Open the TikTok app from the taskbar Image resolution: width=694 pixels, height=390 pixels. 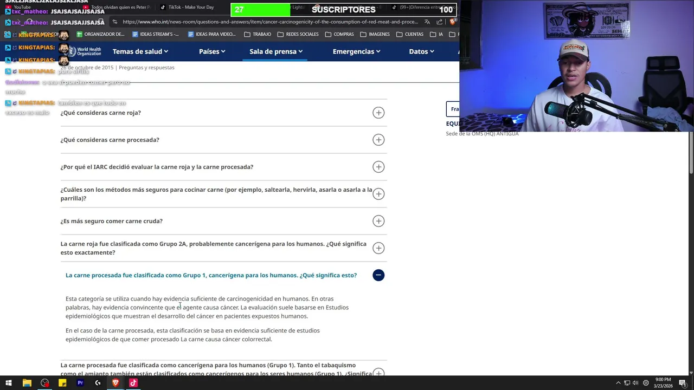(133, 383)
